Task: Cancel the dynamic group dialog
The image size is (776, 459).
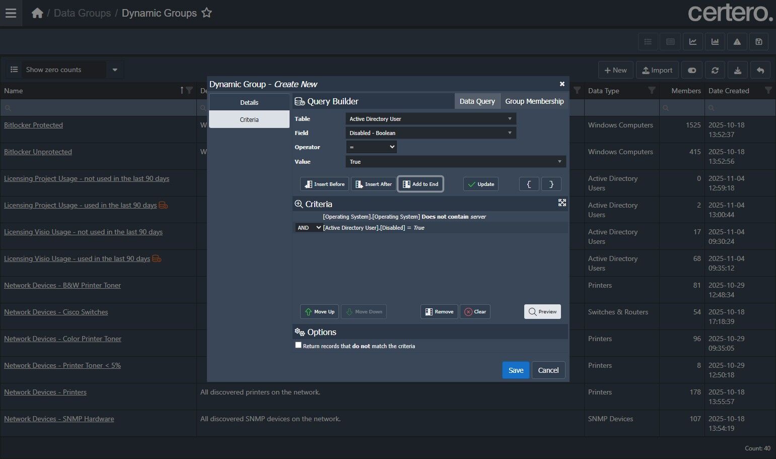Action: click(548, 370)
